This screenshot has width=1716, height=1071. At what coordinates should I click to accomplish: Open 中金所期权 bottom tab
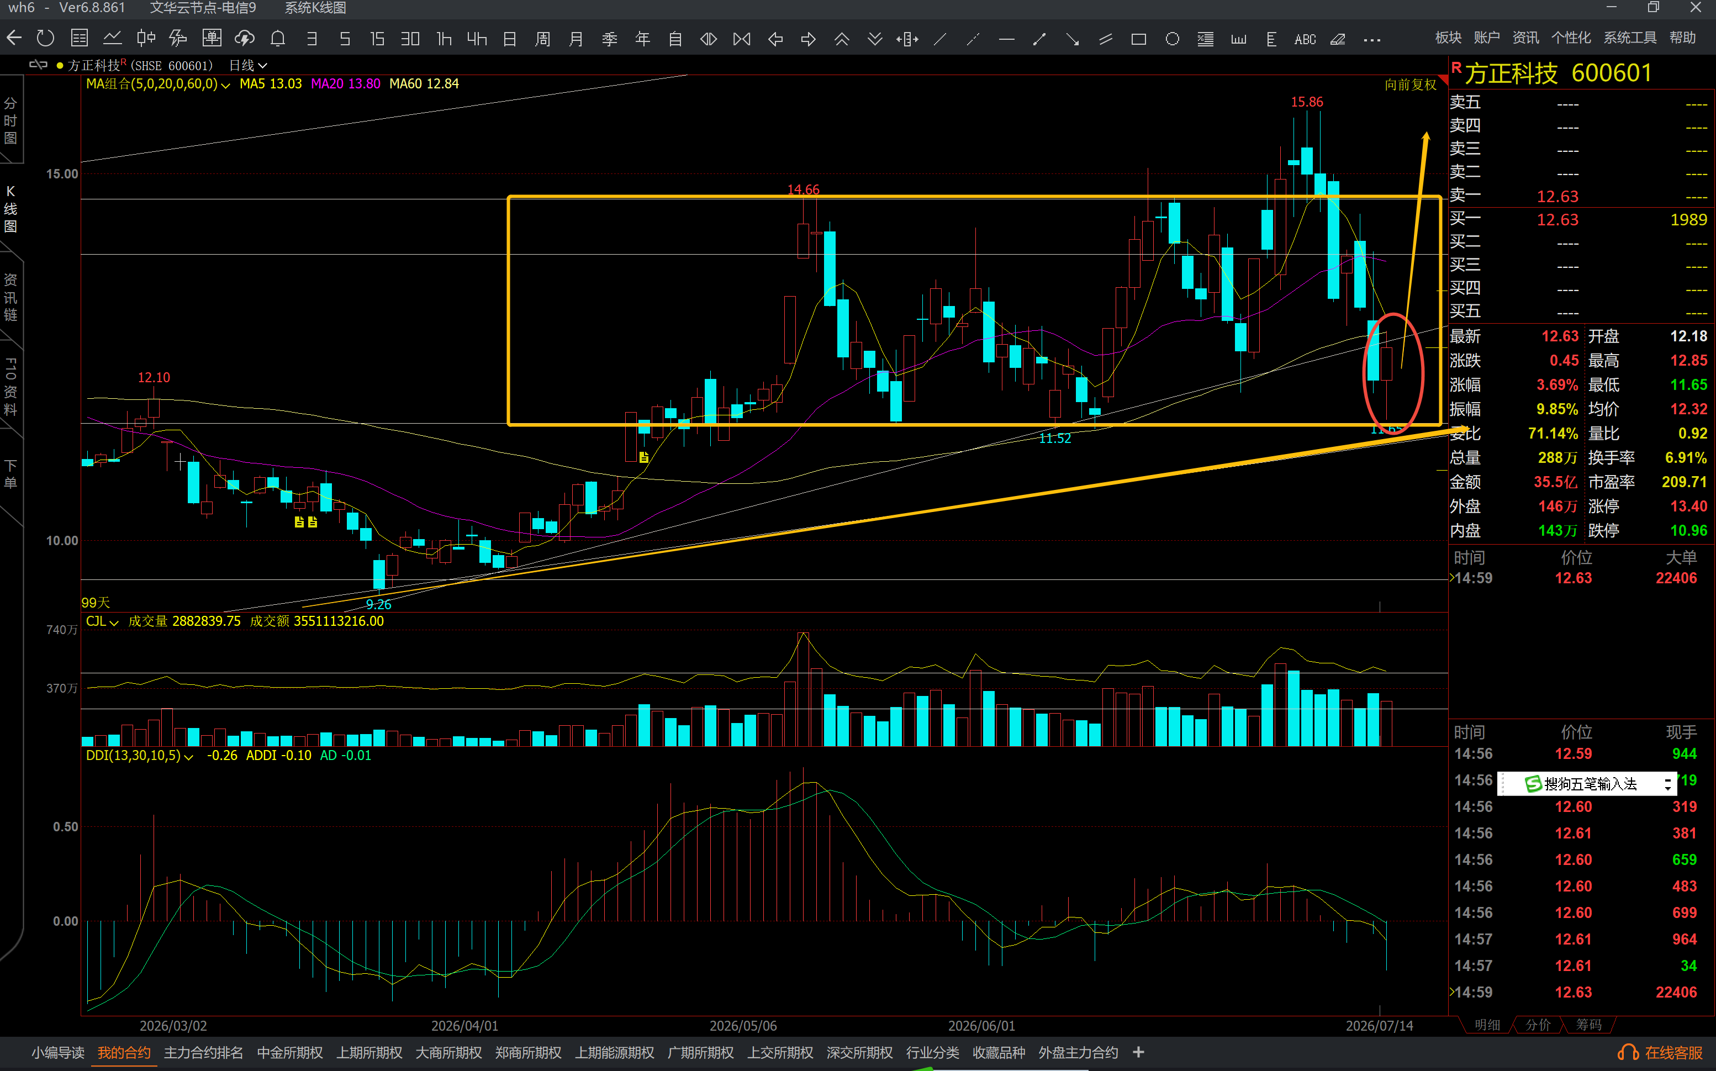(289, 1053)
